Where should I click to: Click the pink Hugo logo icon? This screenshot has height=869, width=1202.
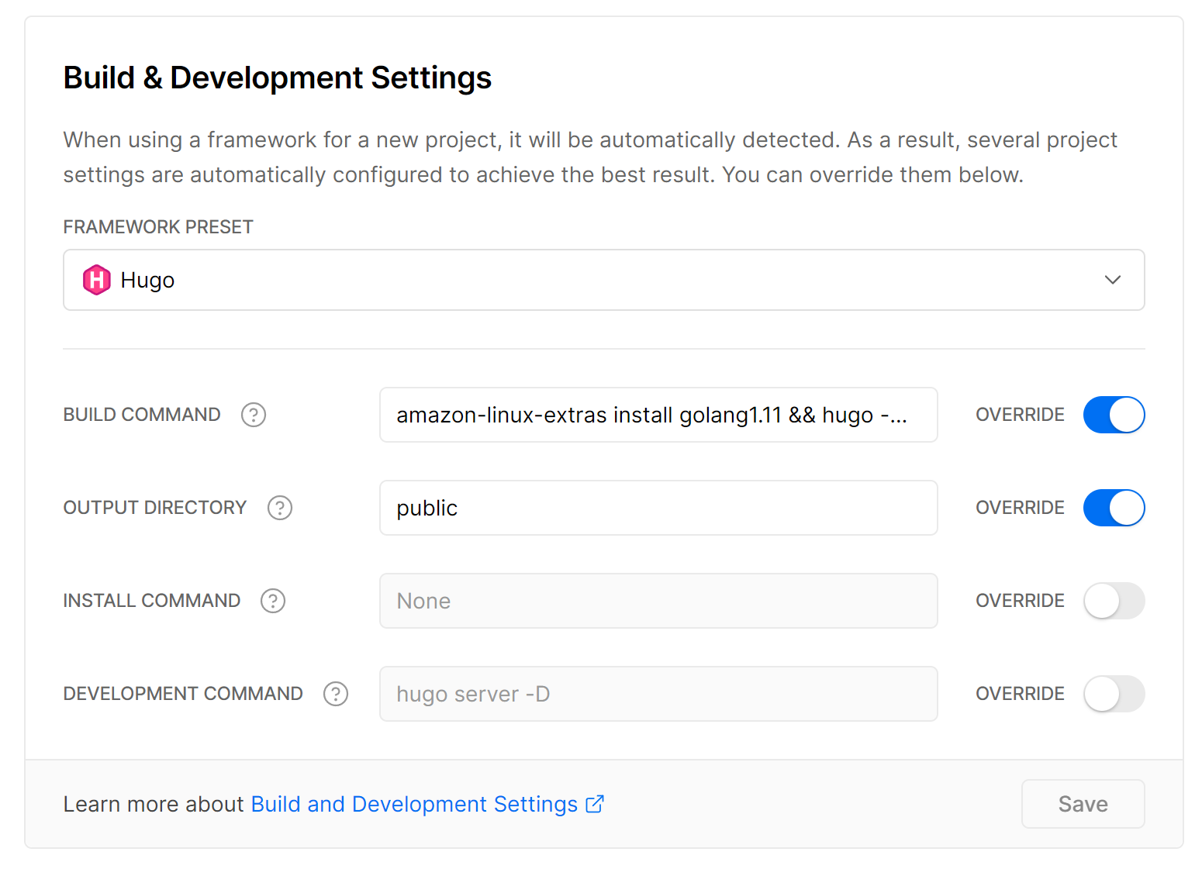coord(97,280)
